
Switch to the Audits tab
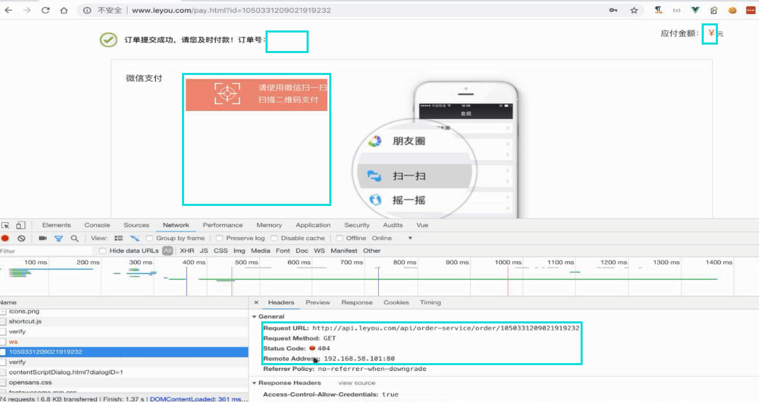click(392, 225)
